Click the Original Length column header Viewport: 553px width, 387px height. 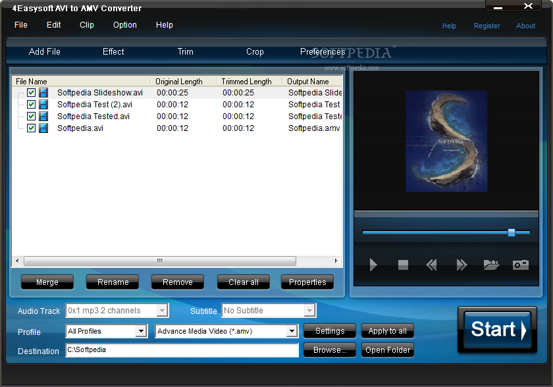point(184,82)
